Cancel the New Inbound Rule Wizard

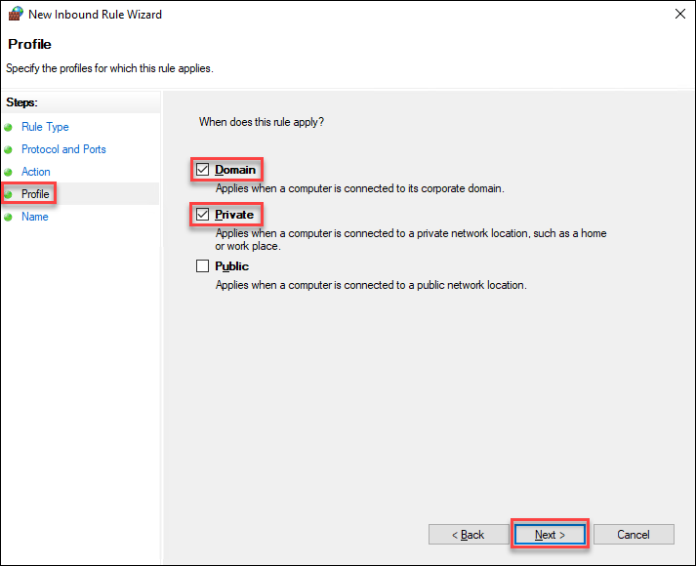634,535
